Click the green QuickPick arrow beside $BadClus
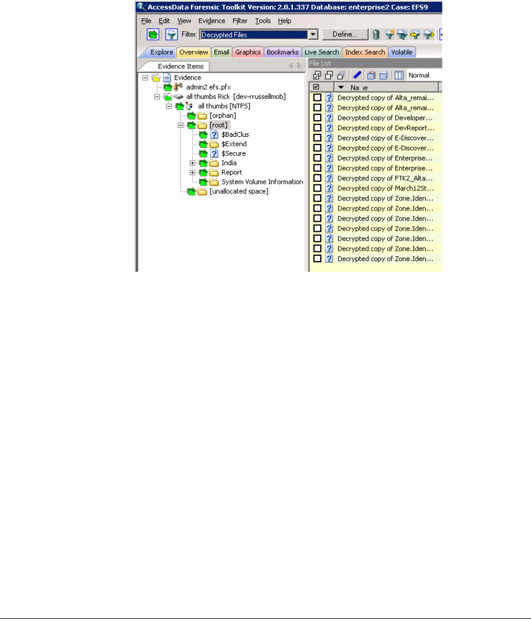 (203, 134)
